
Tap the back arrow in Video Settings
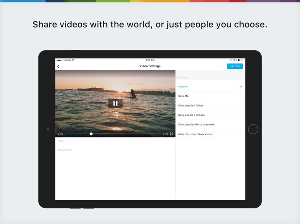click(x=58, y=66)
